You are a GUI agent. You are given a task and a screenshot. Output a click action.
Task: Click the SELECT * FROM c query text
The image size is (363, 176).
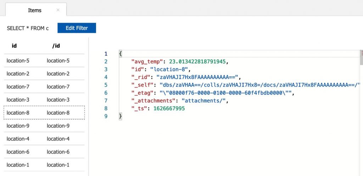[x=28, y=28]
